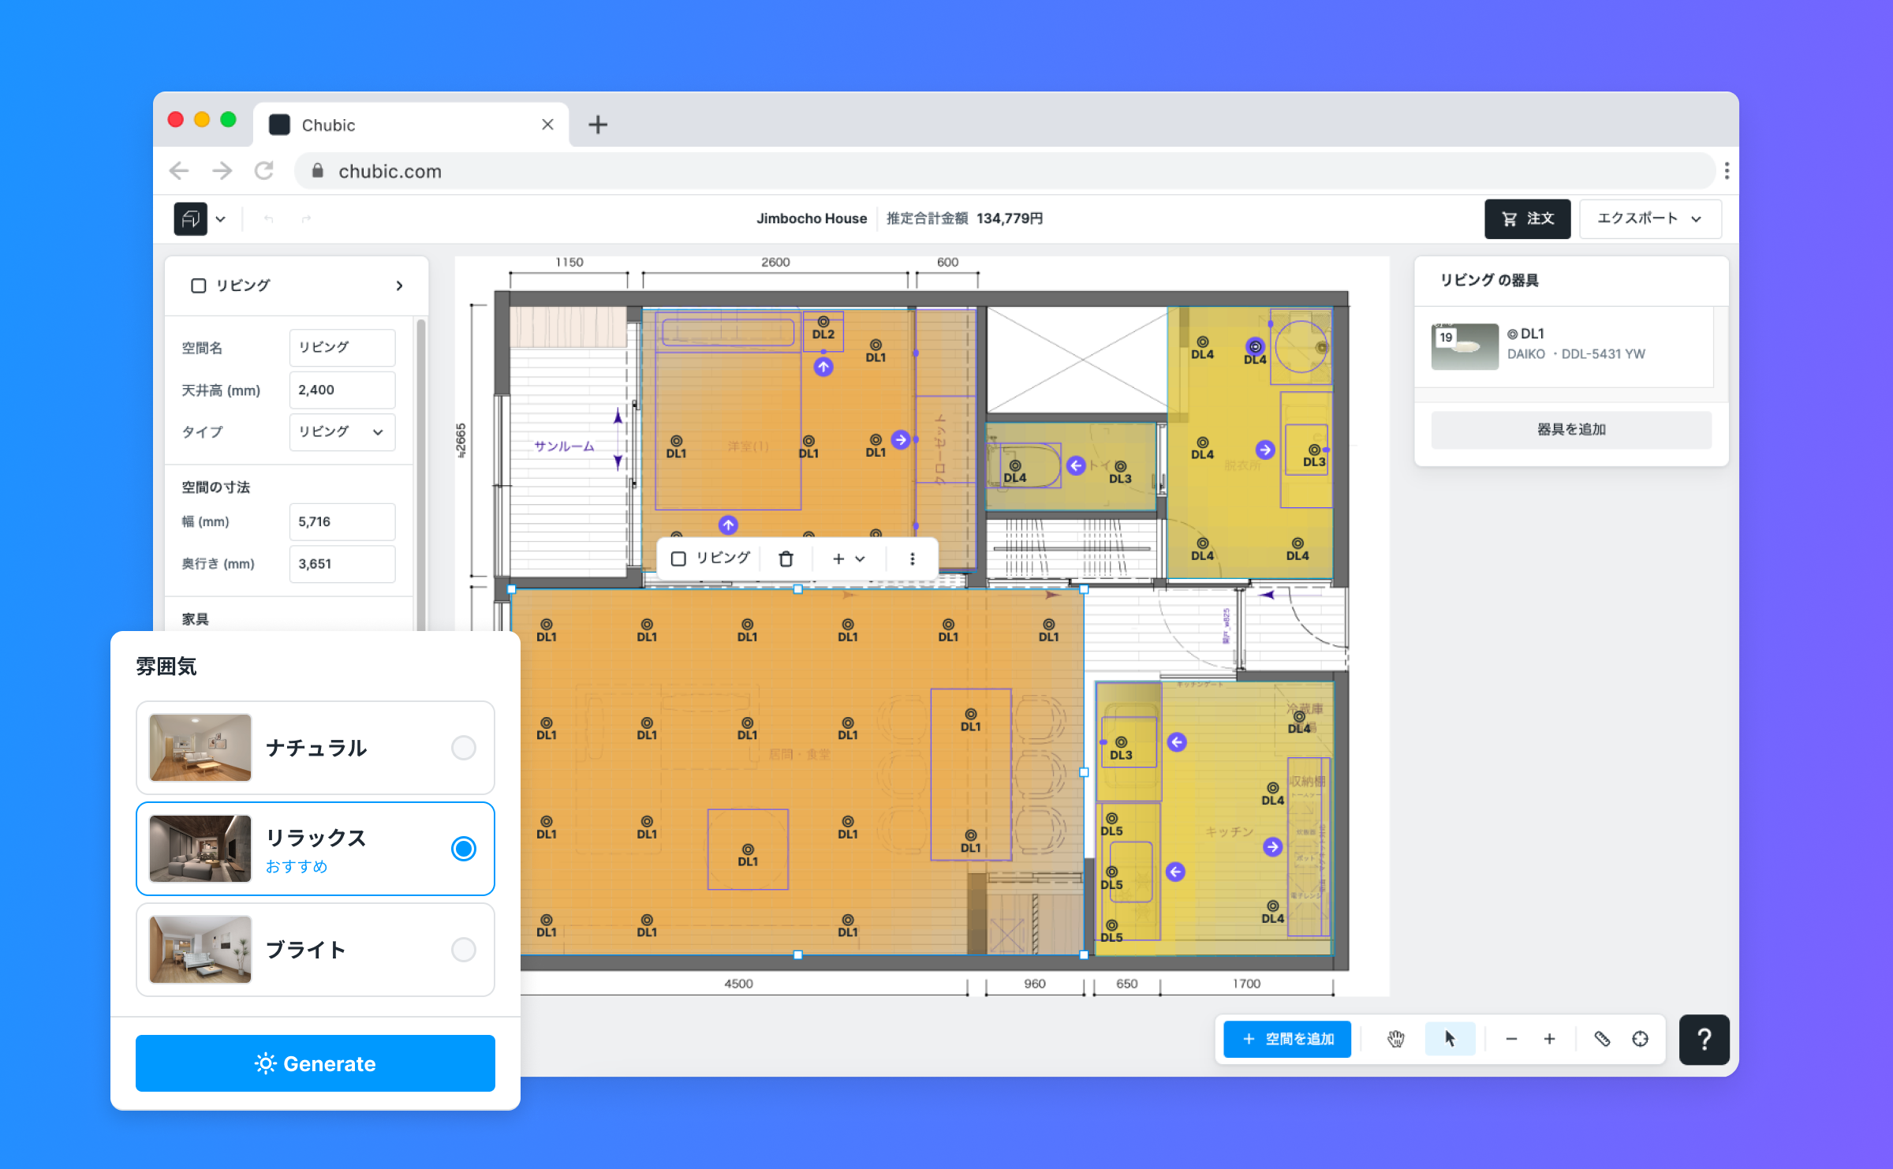Select the hand pan tool
This screenshot has height=1169, width=1893.
(x=1395, y=1039)
